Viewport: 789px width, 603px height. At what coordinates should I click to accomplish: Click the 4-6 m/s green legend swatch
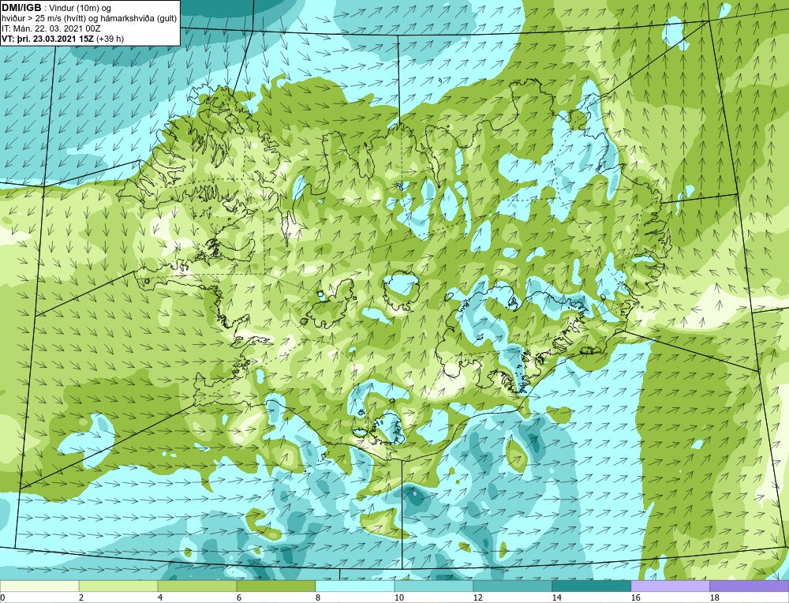(x=197, y=586)
